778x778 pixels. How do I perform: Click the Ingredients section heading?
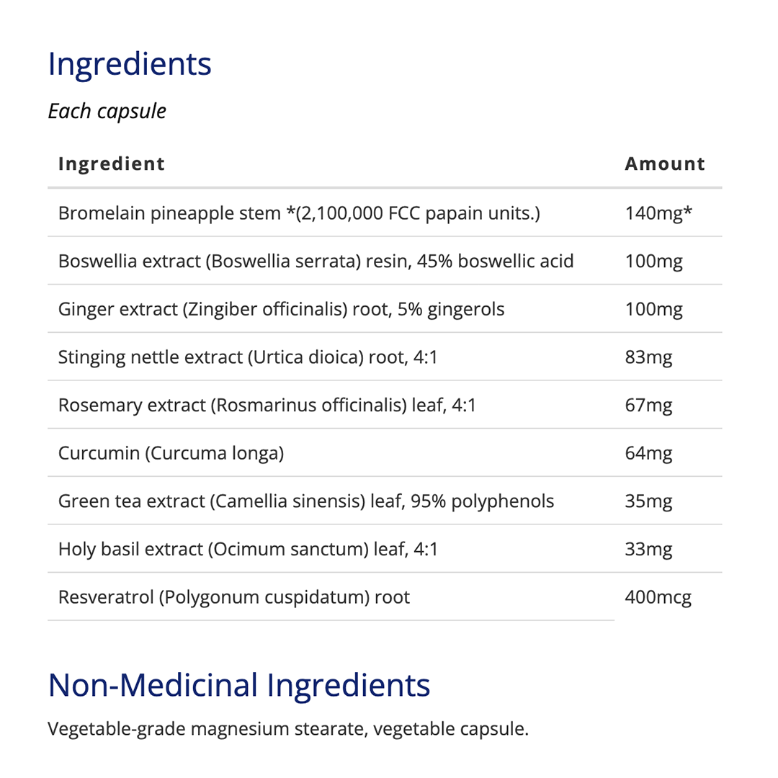pos(130,64)
